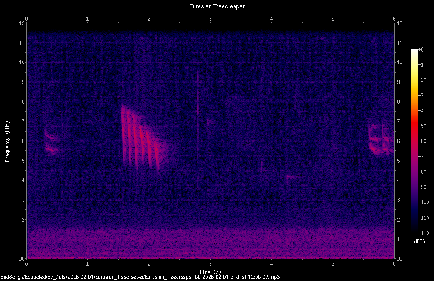This screenshot has height=281, width=434.
Task: Click the 6 second tick on bottom axis
Action: (x=394, y=264)
